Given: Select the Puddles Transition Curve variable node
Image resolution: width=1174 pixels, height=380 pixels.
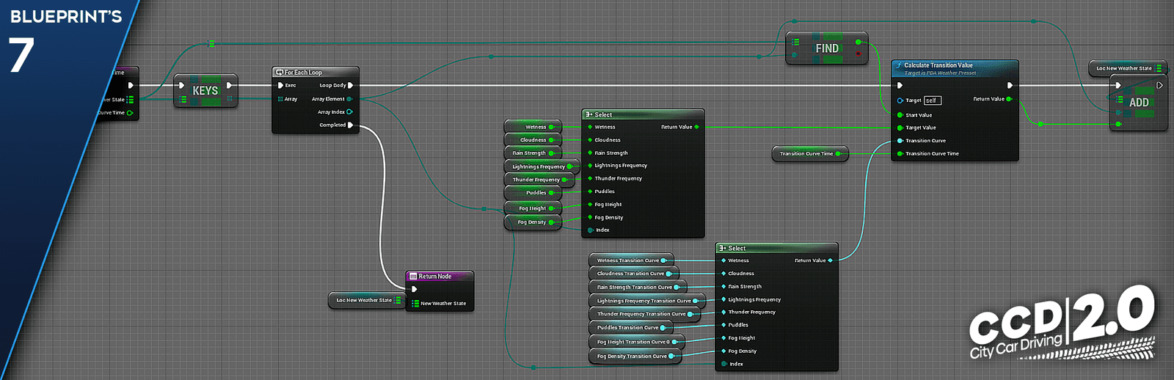Looking at the screenshot, I should [631, 328].
